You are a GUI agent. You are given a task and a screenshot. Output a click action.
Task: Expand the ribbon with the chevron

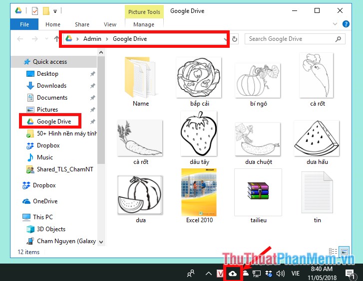point(335,24)
